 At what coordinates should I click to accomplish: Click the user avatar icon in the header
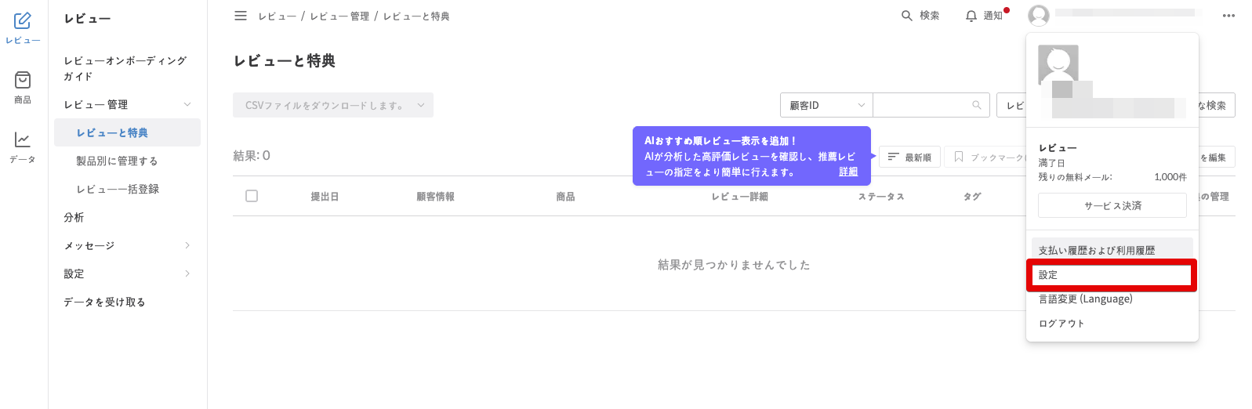[x=1039, y=15]
